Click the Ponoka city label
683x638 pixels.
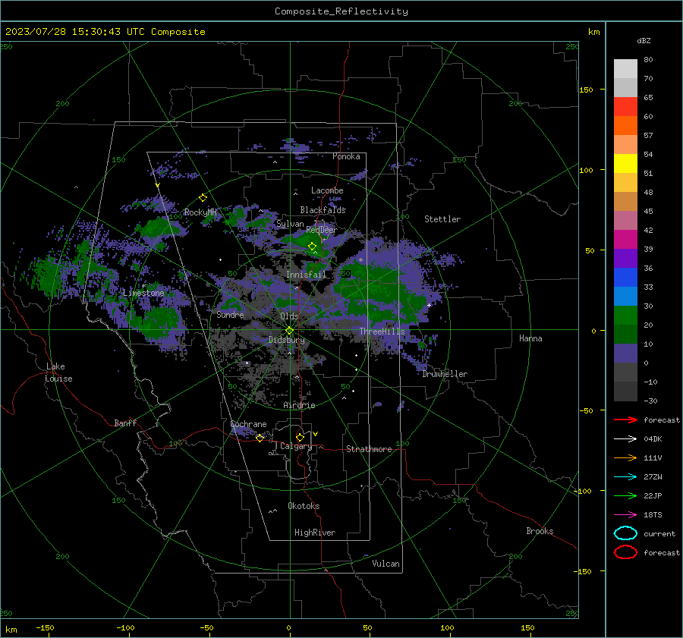point(346,156)
